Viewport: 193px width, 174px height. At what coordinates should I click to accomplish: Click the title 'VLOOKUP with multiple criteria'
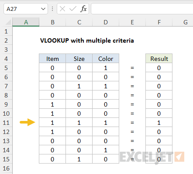pyautogui.click(x=87, y=40)
